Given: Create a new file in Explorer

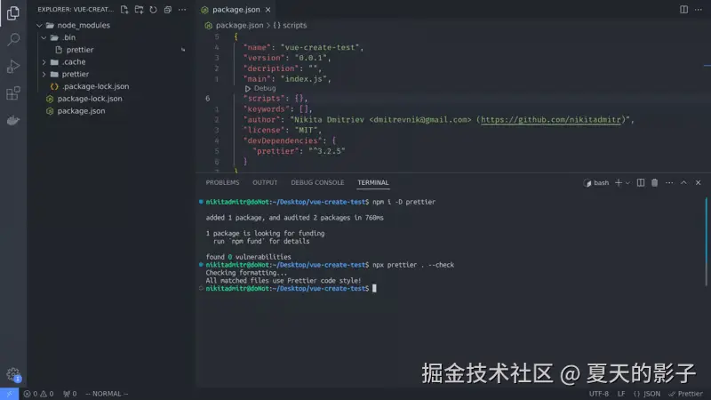Looking at the screenshot, I should (124, 10).
